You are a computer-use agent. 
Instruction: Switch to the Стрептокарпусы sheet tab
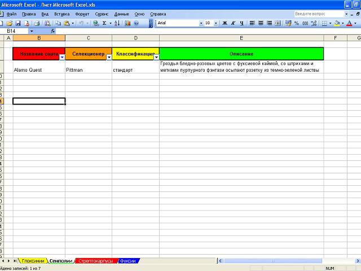(x=95, y=261)
